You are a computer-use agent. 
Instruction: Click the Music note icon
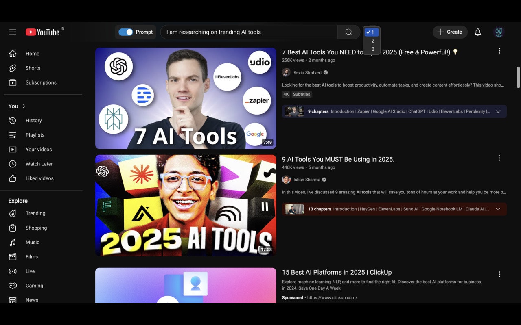click(x=13, y=242)
